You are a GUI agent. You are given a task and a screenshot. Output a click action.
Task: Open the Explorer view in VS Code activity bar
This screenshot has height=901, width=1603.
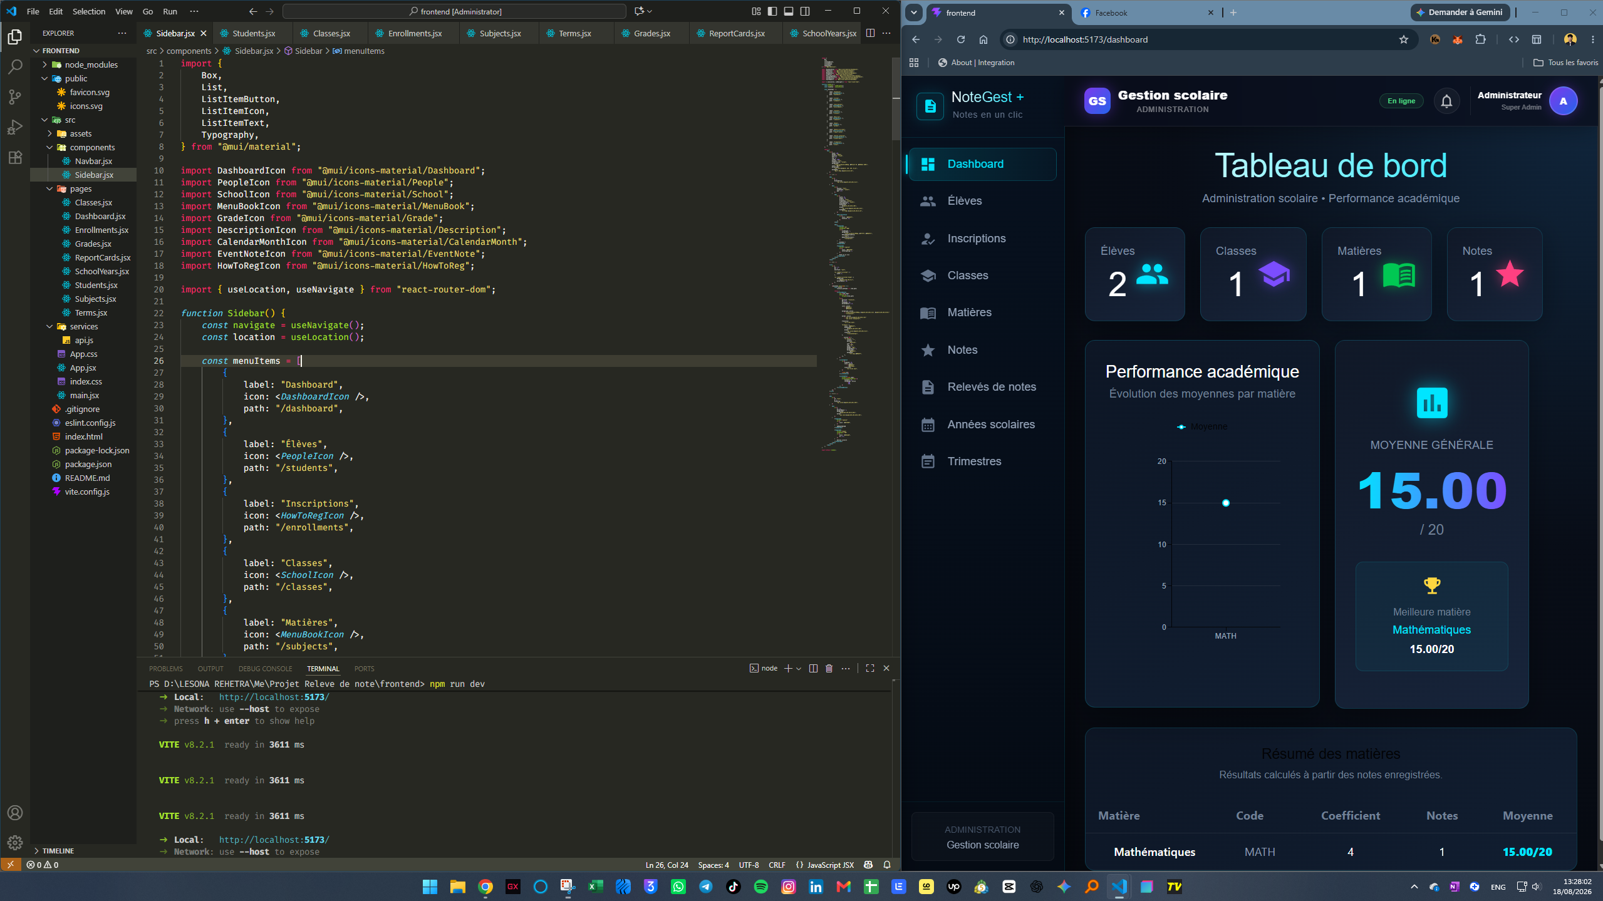pos(15,37)
